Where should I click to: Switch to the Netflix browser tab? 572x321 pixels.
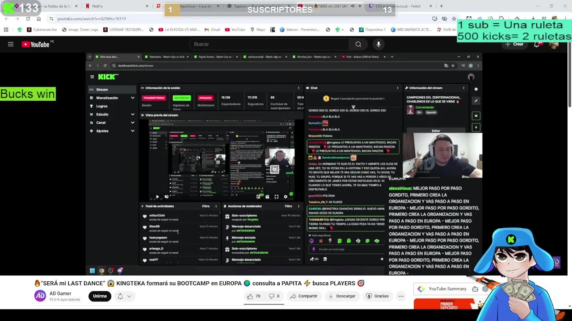pos(116,6)
